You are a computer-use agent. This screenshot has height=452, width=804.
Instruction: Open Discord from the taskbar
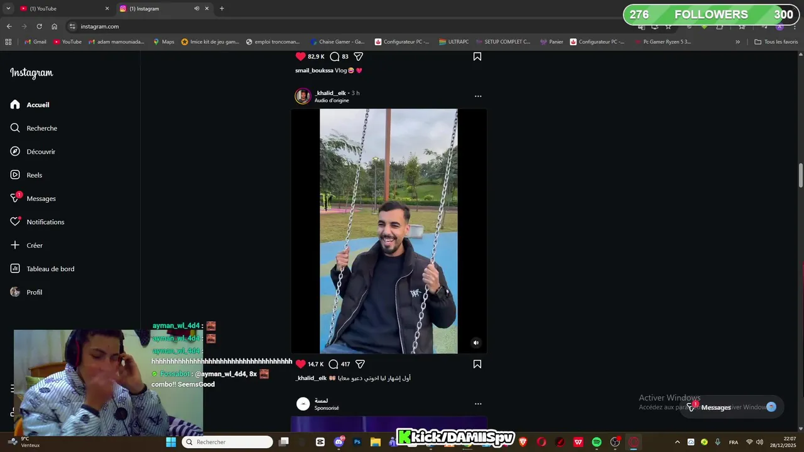(339, 442)
